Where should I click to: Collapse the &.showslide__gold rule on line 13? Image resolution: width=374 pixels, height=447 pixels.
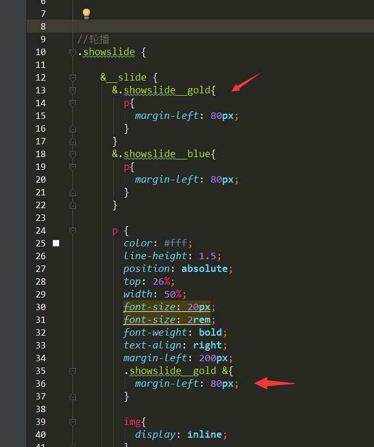pos(72,90)
